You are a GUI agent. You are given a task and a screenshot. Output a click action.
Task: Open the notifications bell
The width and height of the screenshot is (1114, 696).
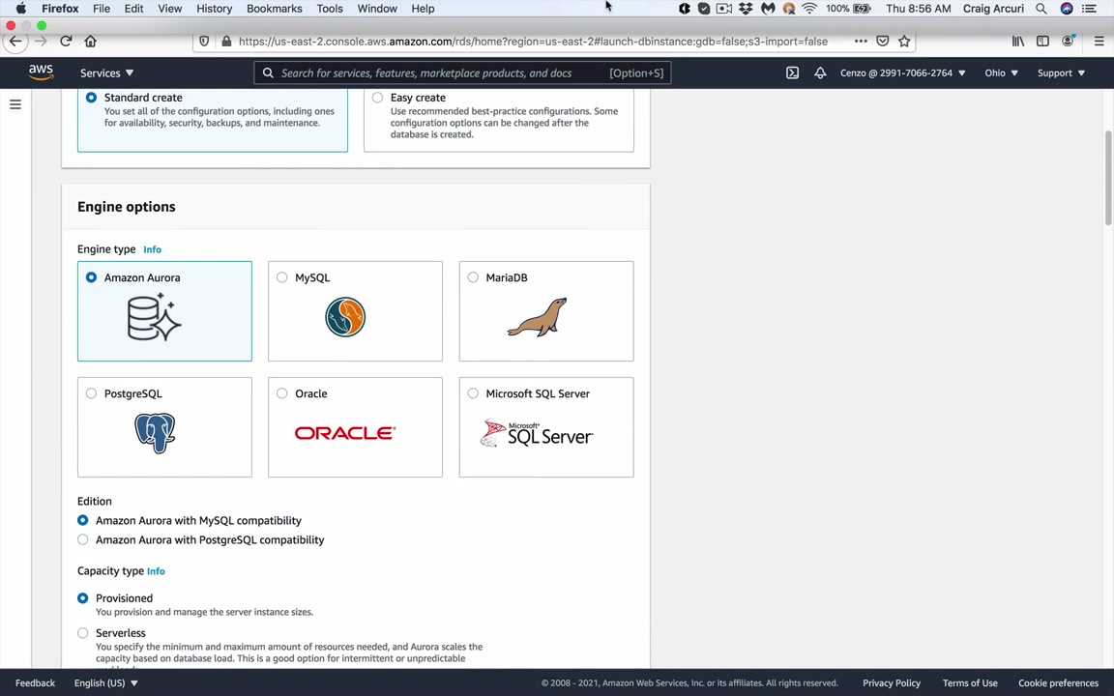[x=820, y=73]
